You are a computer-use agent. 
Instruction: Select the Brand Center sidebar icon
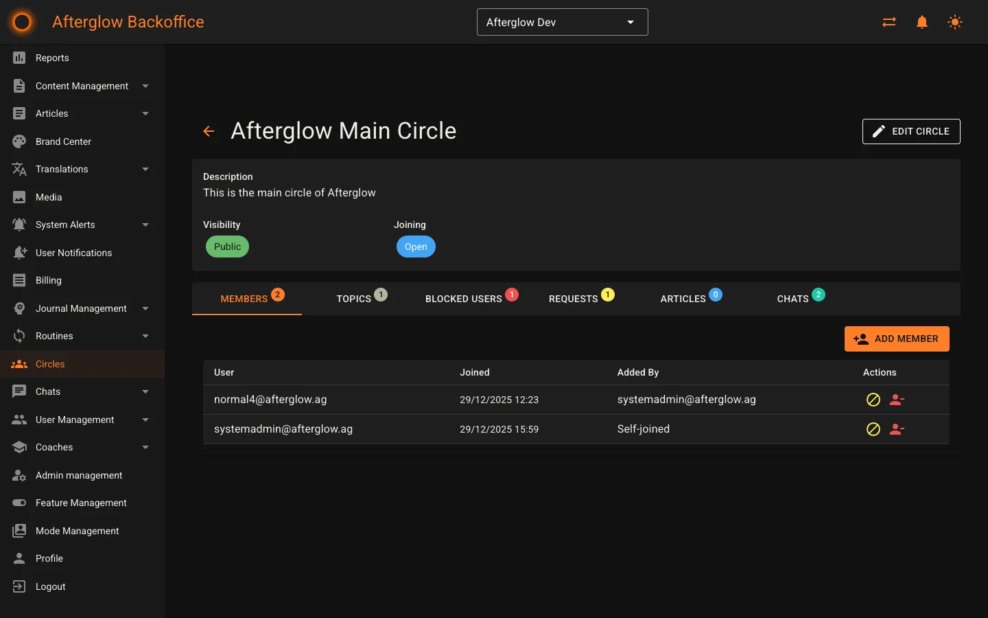pos(20,141)
